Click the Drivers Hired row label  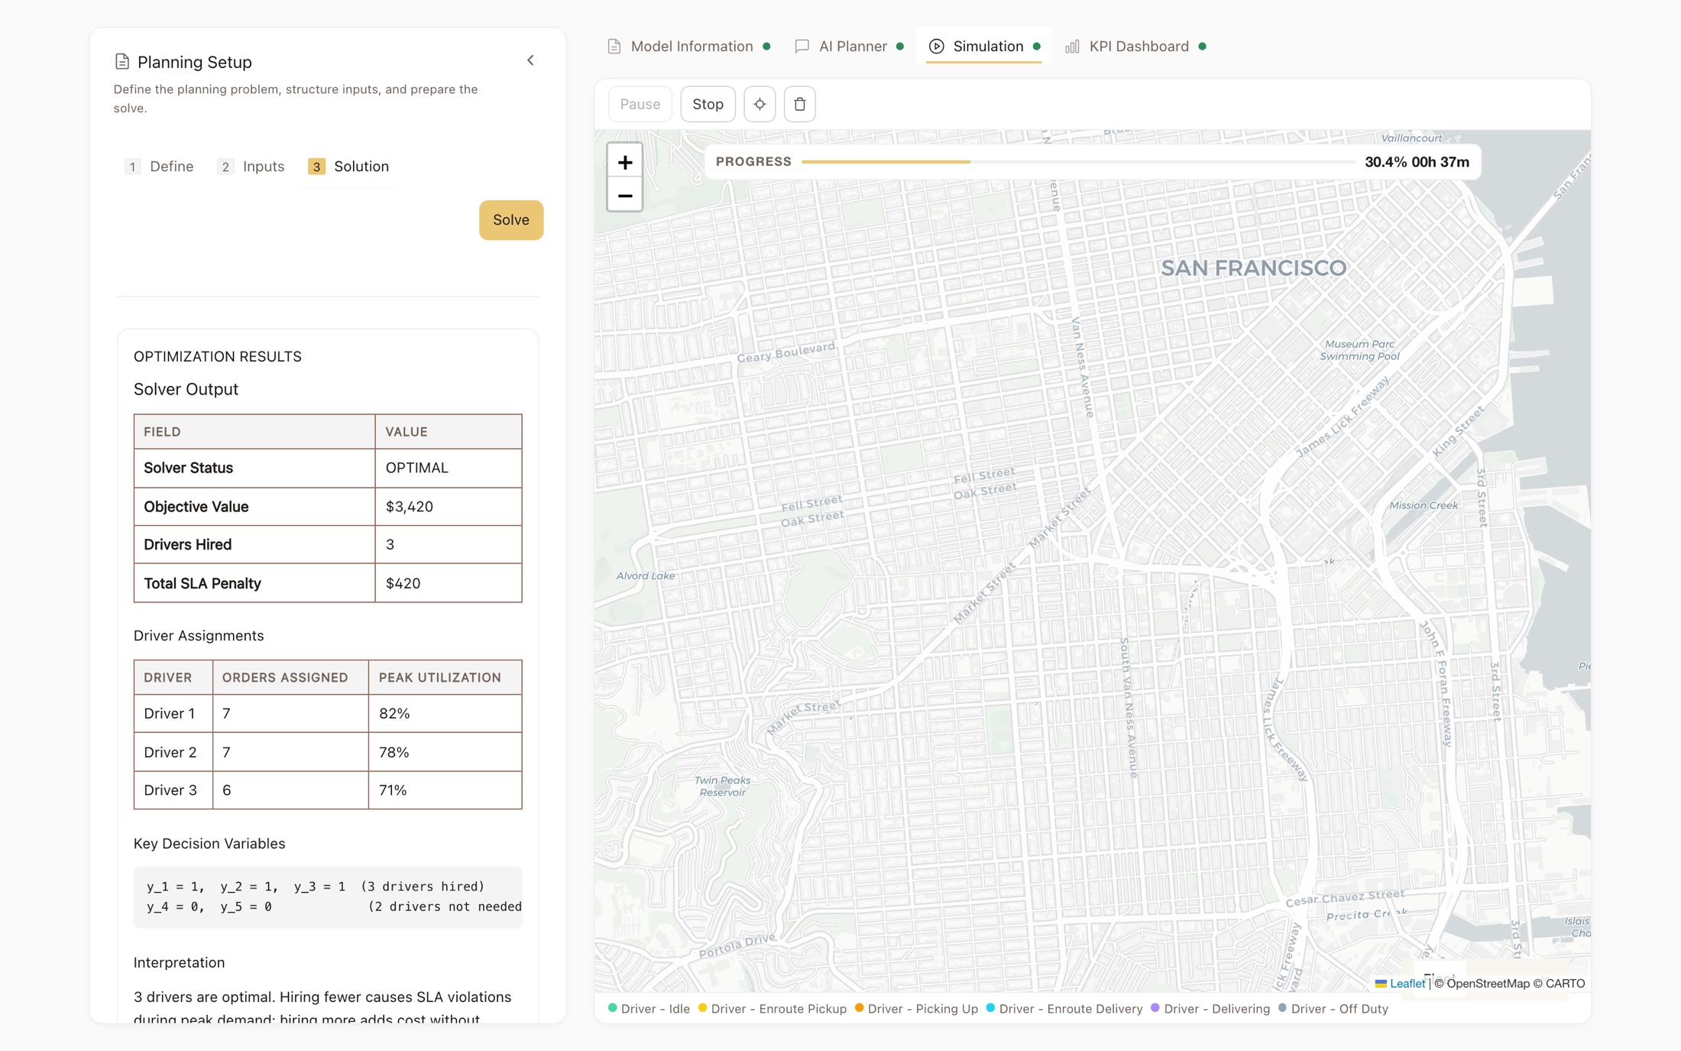[x=187, y=545]
